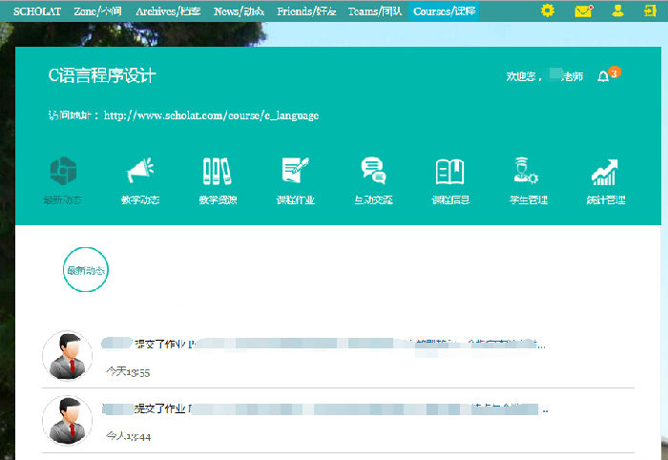The width and height of the screenshot is (668, 460).
Task: Open the Teams/团队 menu item
Action: 375,10
